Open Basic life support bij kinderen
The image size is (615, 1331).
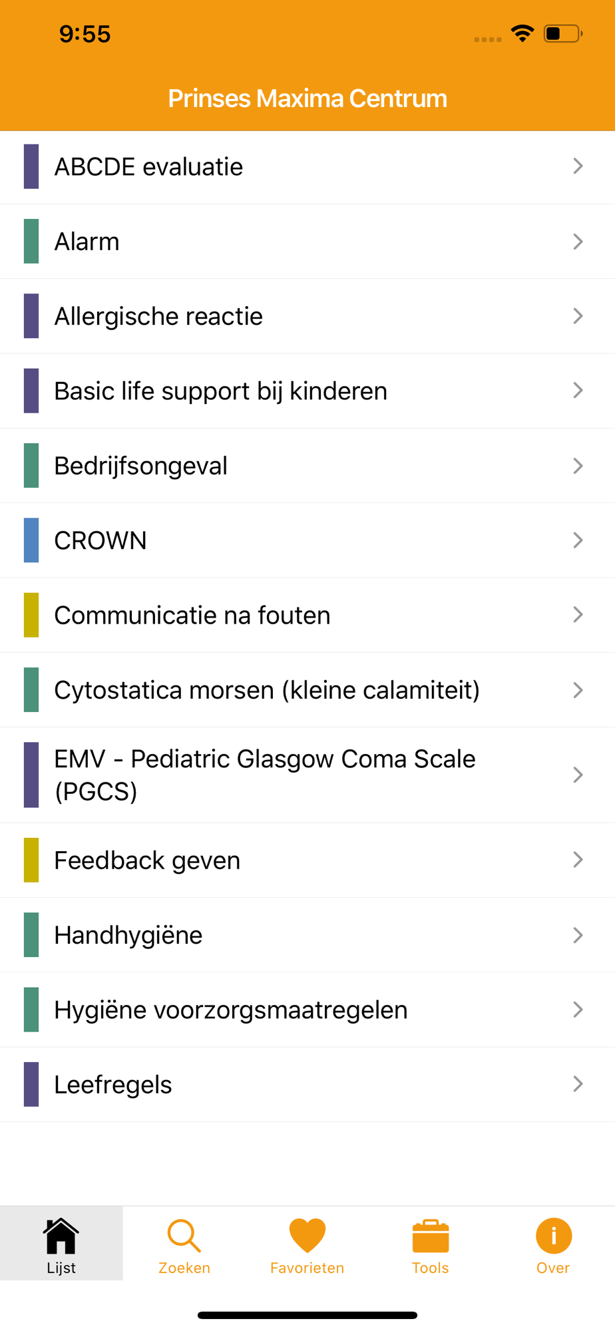pos(307,391)
